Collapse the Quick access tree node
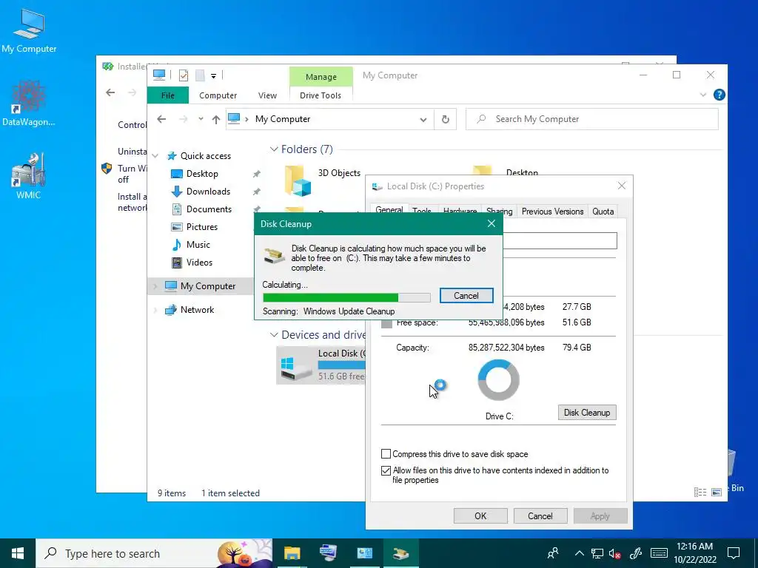Viewport: 758px width, 568px height. (x=155, y=155)
